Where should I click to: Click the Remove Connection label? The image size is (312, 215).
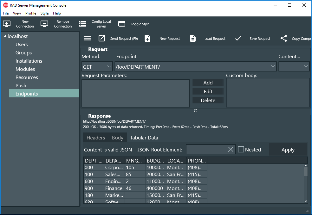(x=63, y=24)
